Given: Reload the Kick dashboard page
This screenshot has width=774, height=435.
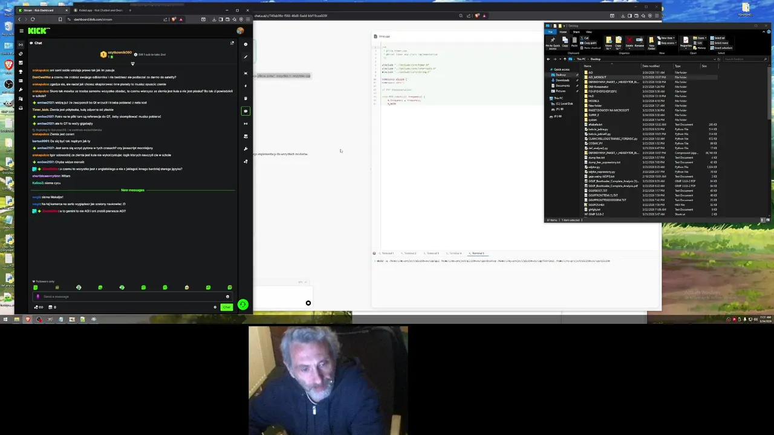Looking at the screenshot, I should tap(33, 19).
